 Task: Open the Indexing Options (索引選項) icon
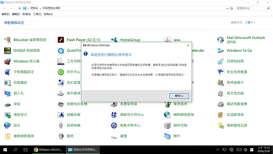(x=61, y=94)
